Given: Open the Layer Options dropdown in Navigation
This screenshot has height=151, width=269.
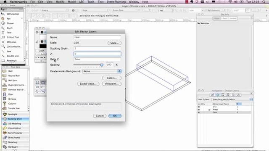Looking at the screenshot, I should pos(232,99).
